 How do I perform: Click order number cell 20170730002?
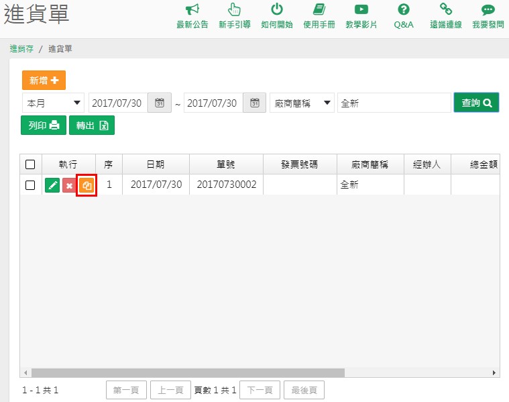226,185
